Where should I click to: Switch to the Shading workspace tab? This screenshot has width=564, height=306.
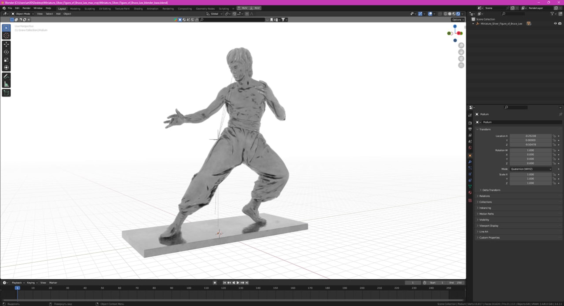(138, 9)
